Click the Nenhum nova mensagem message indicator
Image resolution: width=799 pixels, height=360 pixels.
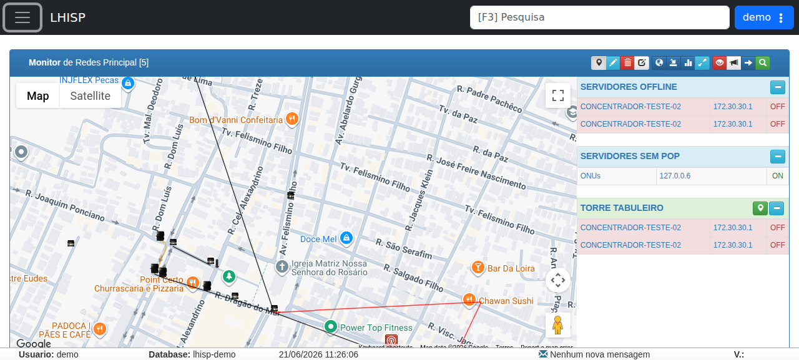click(x=594, y=354)
